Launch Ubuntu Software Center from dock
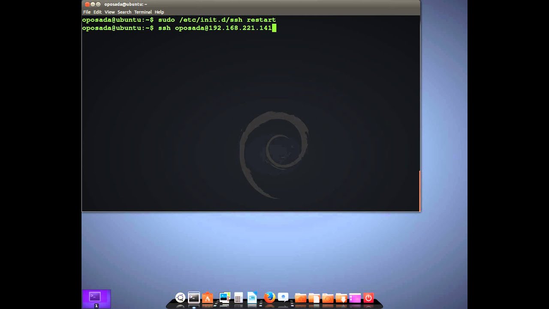Screen dimensions: 549x309 (208, 297)
